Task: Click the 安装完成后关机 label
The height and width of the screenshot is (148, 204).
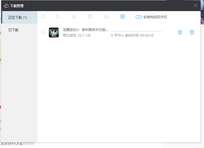Action: [155, 17]
